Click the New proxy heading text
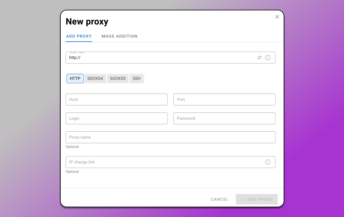Viewport: 344px width, 217px height. 87,21
